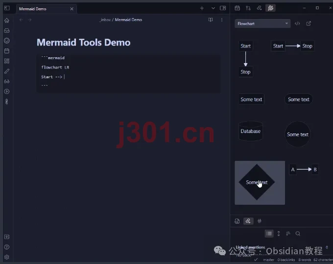333x264 pixels.
Task: Open the backlinks tab in top right sidebar
Action: click(x=259, y=8)
